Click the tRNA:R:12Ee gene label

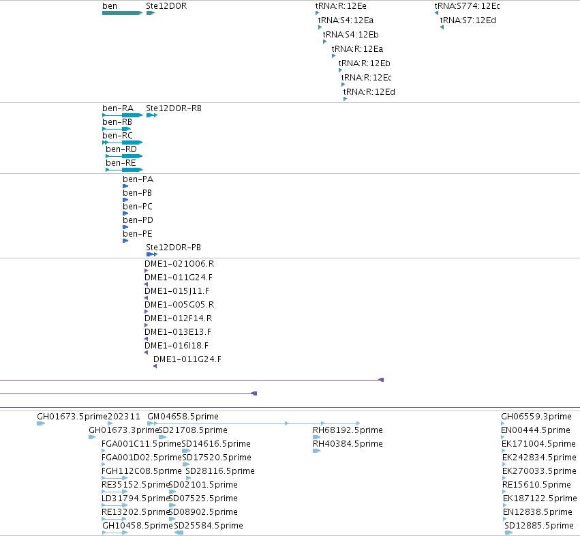point(341,6)
